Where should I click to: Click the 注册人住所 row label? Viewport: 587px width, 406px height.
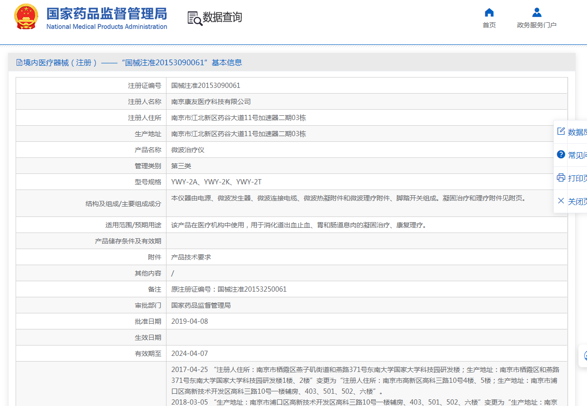coord(145,118)
